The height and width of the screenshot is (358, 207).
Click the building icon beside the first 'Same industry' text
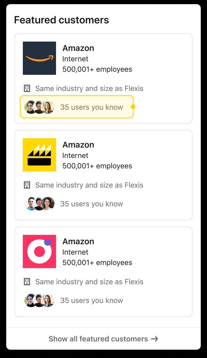[26, 88]
